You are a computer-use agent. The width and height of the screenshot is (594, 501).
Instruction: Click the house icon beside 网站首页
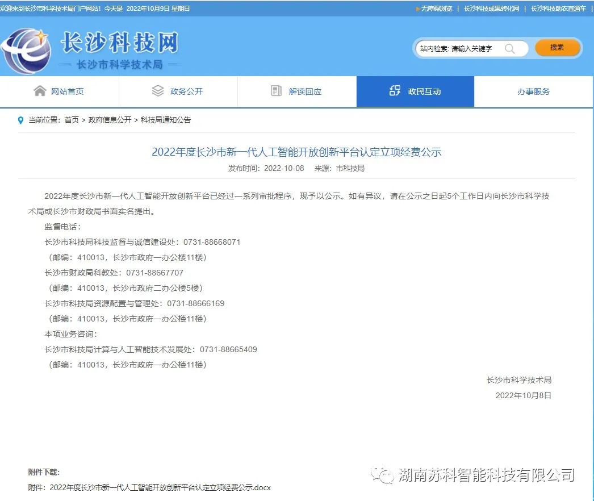[x=40, y=91]
